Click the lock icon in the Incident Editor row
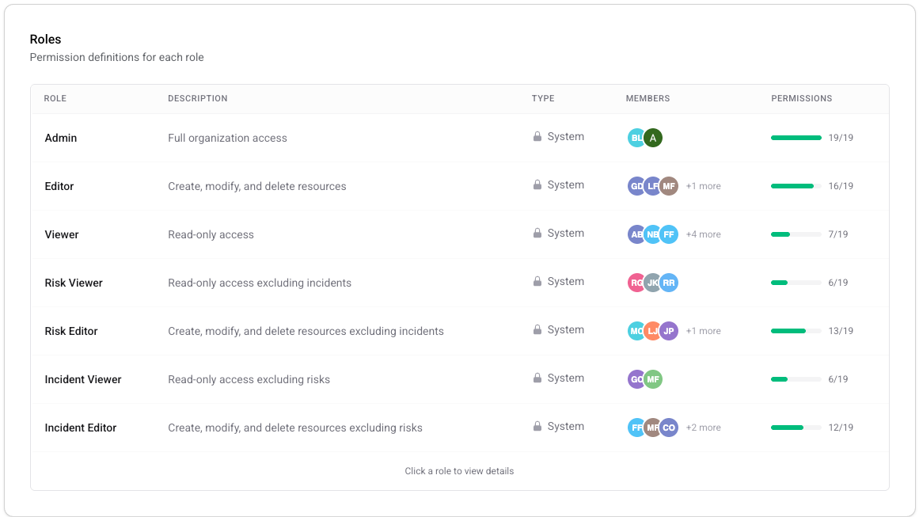This screenshot has width=919, height=517. tap(537, 426)
